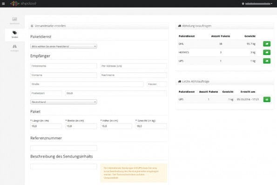Request pickup with the green DHL button
The width and height of the screenshot is (277, 185).
[267, 44]
